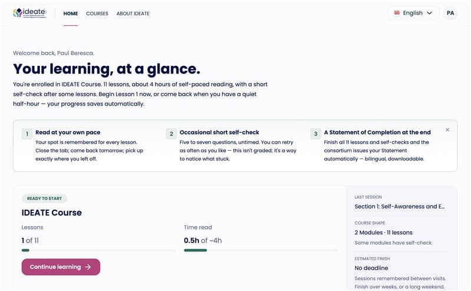The height and width of the screenshot is (291, 471).
Task: Click the IDEATE Course title
Action: point(52,213)
